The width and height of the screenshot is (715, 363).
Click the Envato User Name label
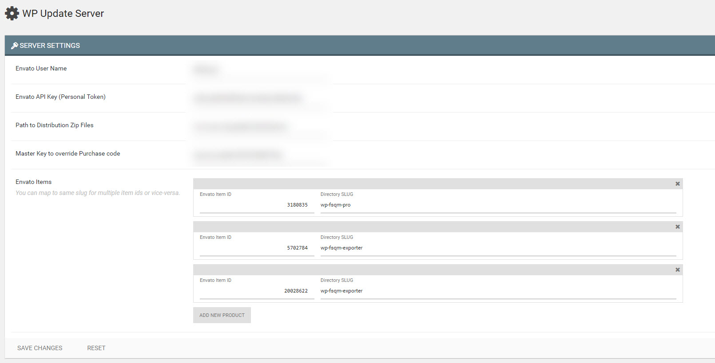tap(41, 69)
